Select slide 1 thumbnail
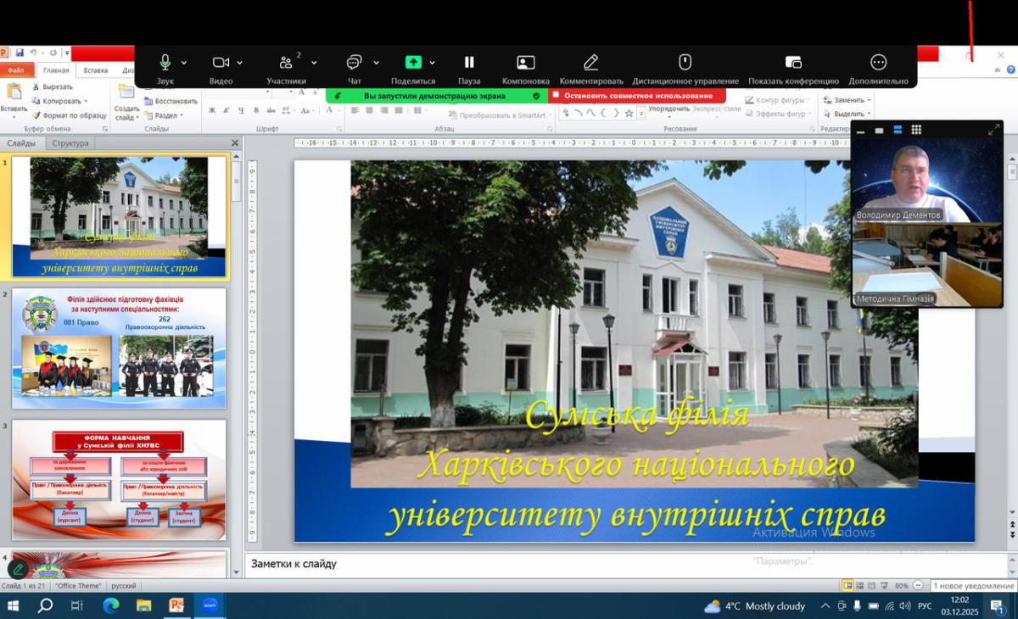Screen dimensions: 1018x619 pos(120,217)
